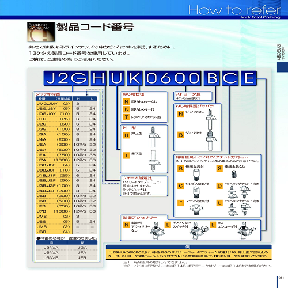Click the 制御アクセサリー section title
288x288 pixels.
click(140, 218)
